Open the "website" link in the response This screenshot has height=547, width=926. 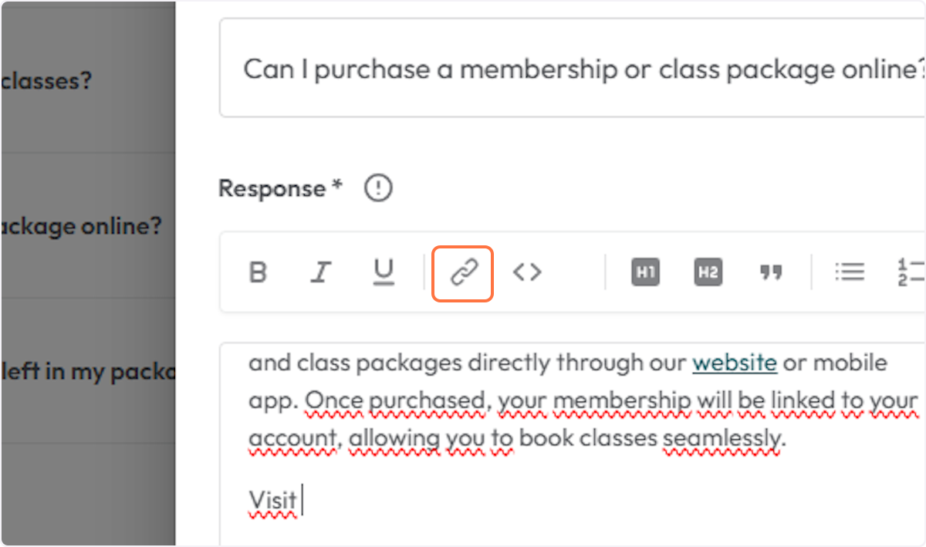pos(734,363)
